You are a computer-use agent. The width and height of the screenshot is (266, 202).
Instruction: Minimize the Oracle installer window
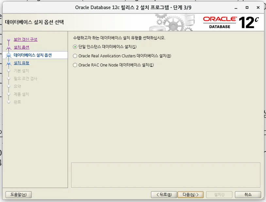click(236, 7)
